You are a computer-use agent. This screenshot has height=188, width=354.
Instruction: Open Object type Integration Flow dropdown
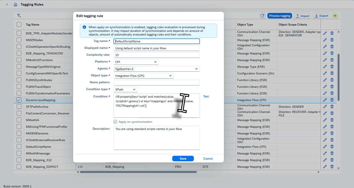coord(144,76)
